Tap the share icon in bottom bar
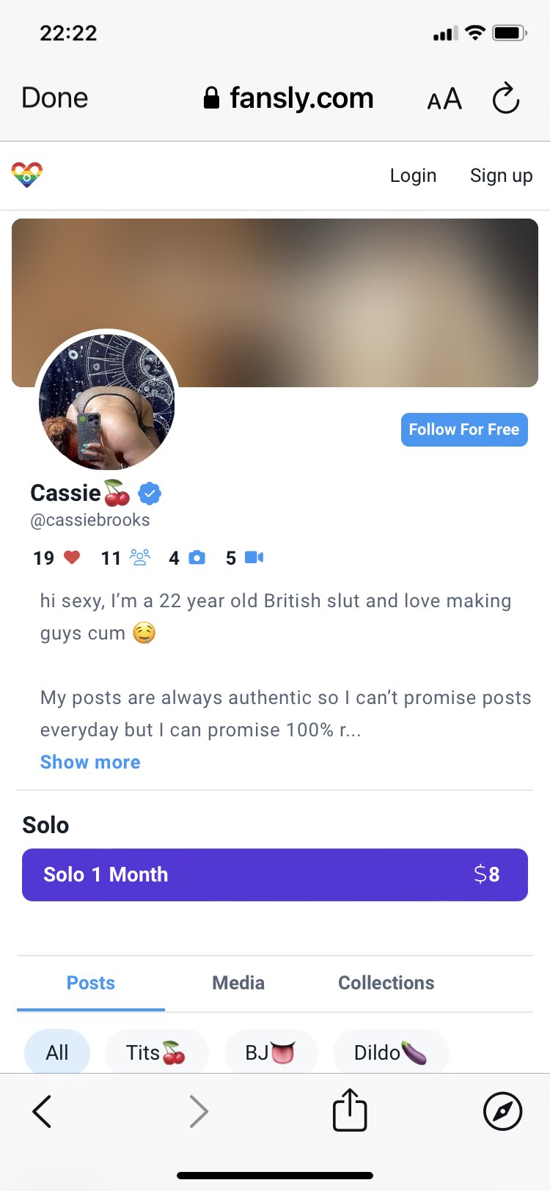This screenshot has height=1191, width=550. pos(350,1110)
